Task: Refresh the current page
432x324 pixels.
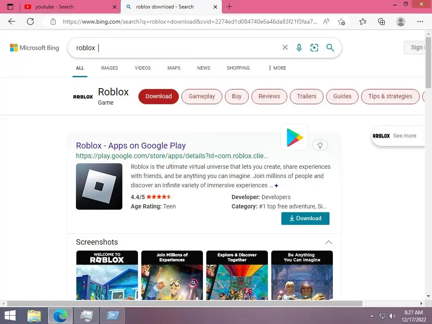Action: pos(30,22)
